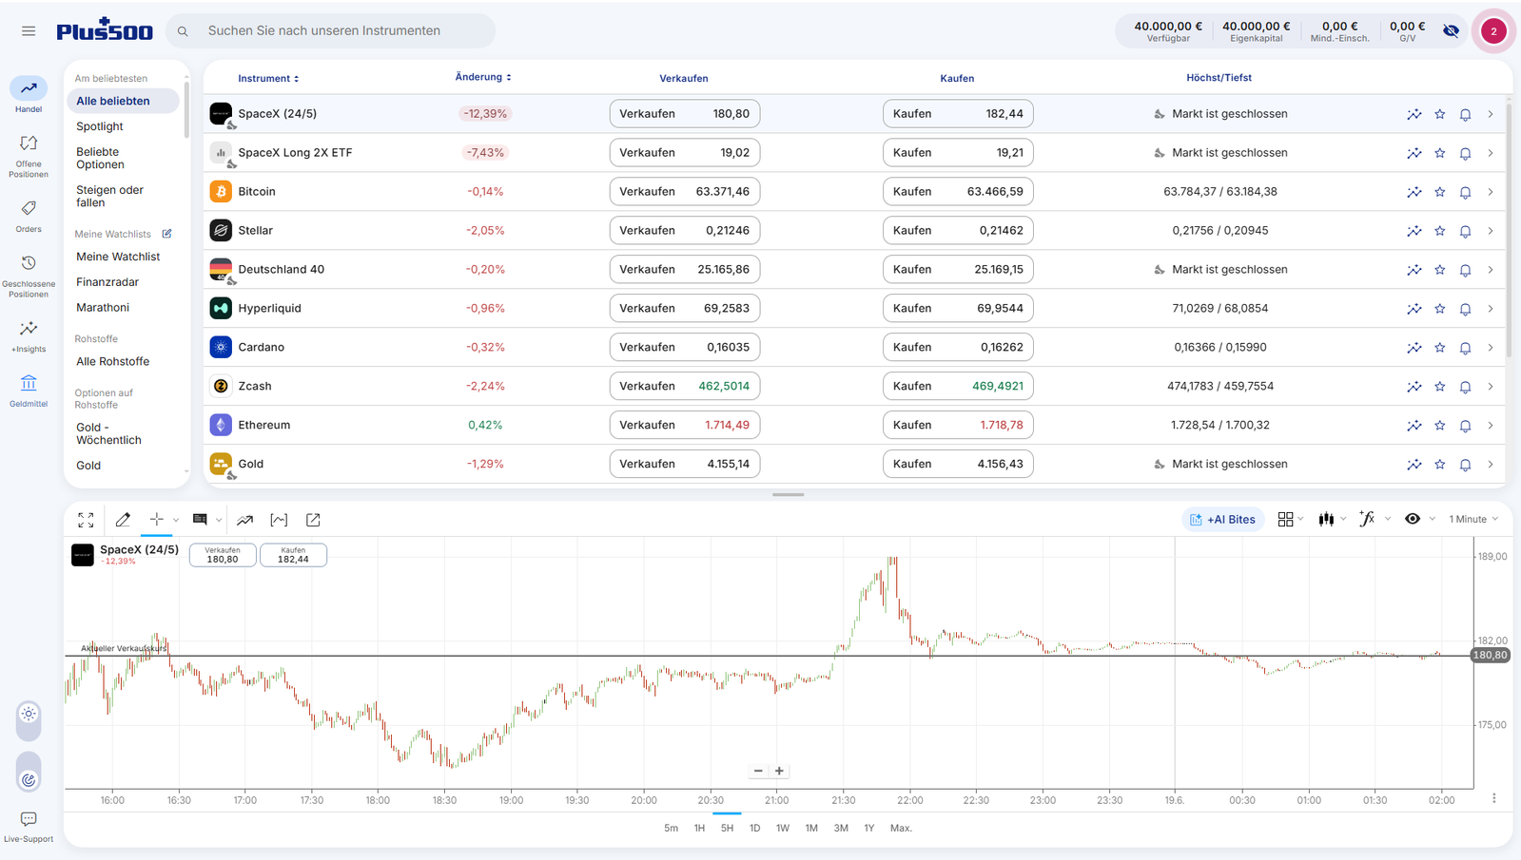This screenshot has width=1521, height=860.
Task: Open 1 Minute interval dropdown
Action: point(1473,519)
